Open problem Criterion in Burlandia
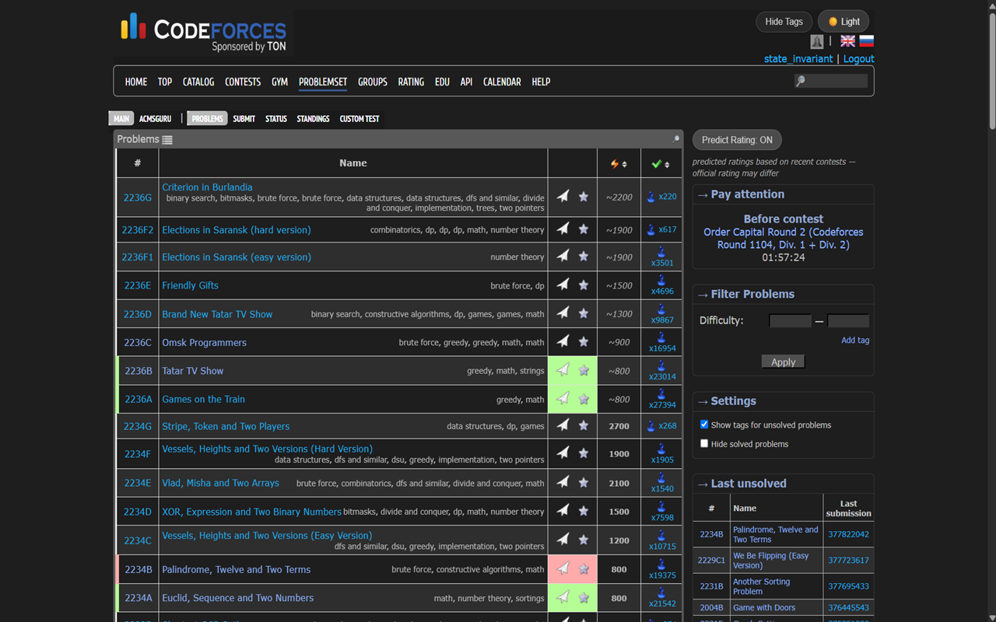The height and width of the screenshot is (622, 996). click(x=207, y=187)
